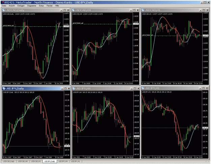This screenshot has height=164, width=211.
Task: Switch to the USDCAD,H4 bottom tab
Action: point(23,161)
